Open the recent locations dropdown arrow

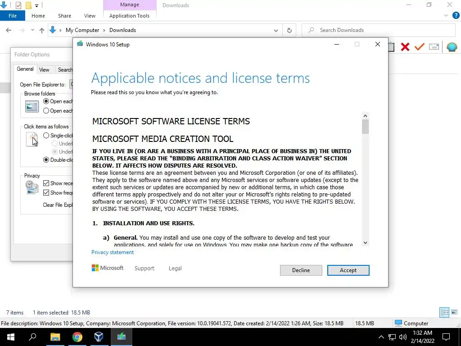pos(32,30)
